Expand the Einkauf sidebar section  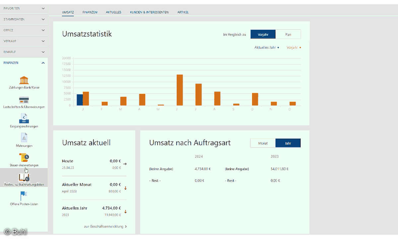[24, 52]
